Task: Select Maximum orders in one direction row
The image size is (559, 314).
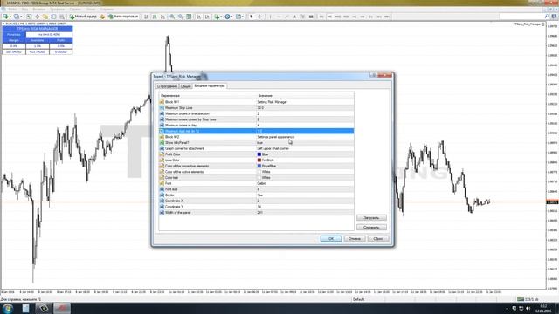Action: pyautogui.click(x=256, y=113)
